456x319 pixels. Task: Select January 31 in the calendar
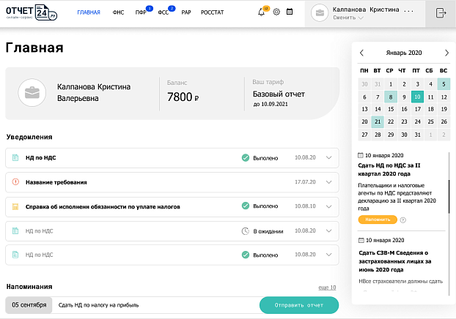click(x=417, y=135)
